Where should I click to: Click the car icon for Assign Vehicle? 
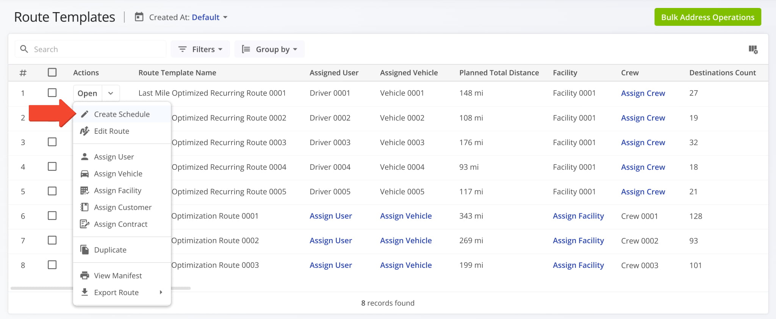pos(84,174)
